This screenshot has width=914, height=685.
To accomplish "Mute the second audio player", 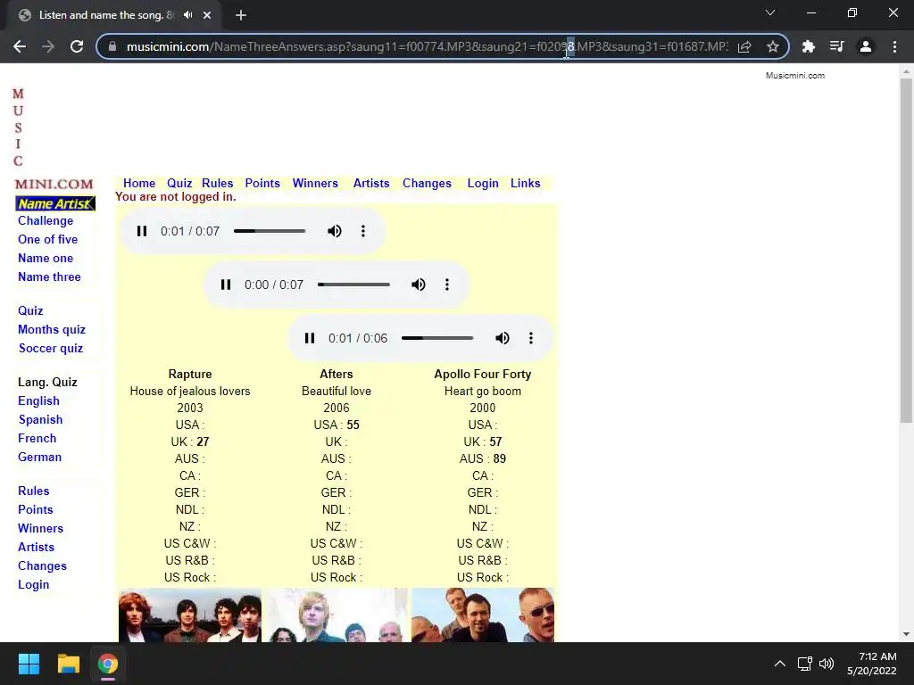I will click(x=419, y=285).
